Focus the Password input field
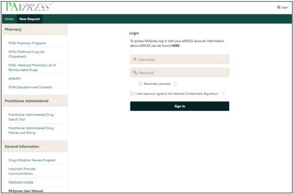 point(180,72)
